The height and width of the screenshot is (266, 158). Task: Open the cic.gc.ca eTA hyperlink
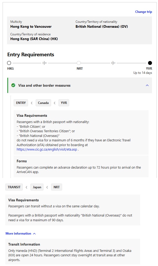(47, 149)
